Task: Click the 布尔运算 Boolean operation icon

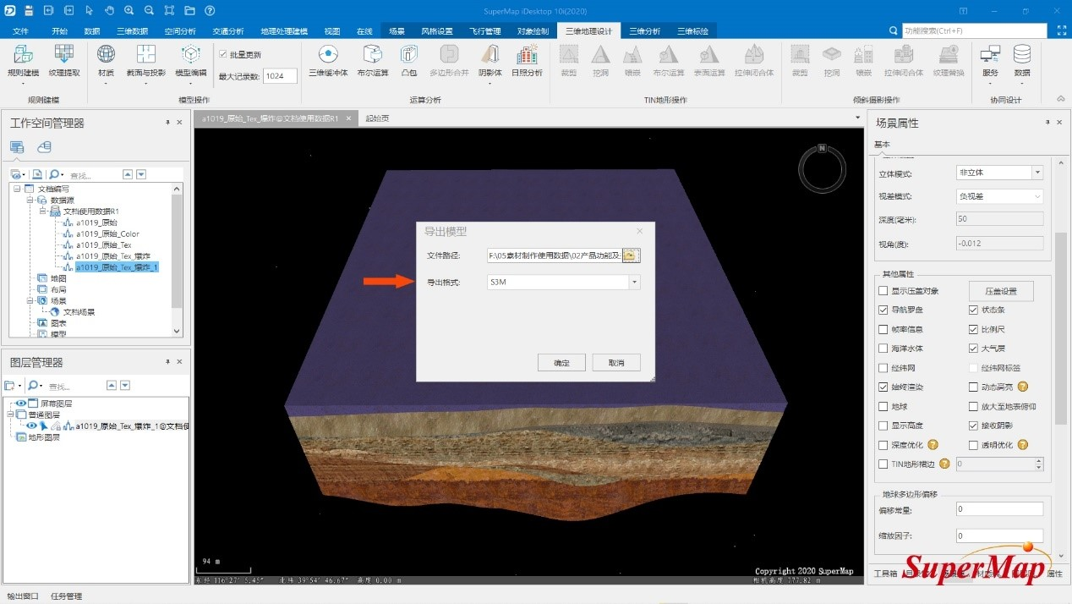Action: point(372,61)
